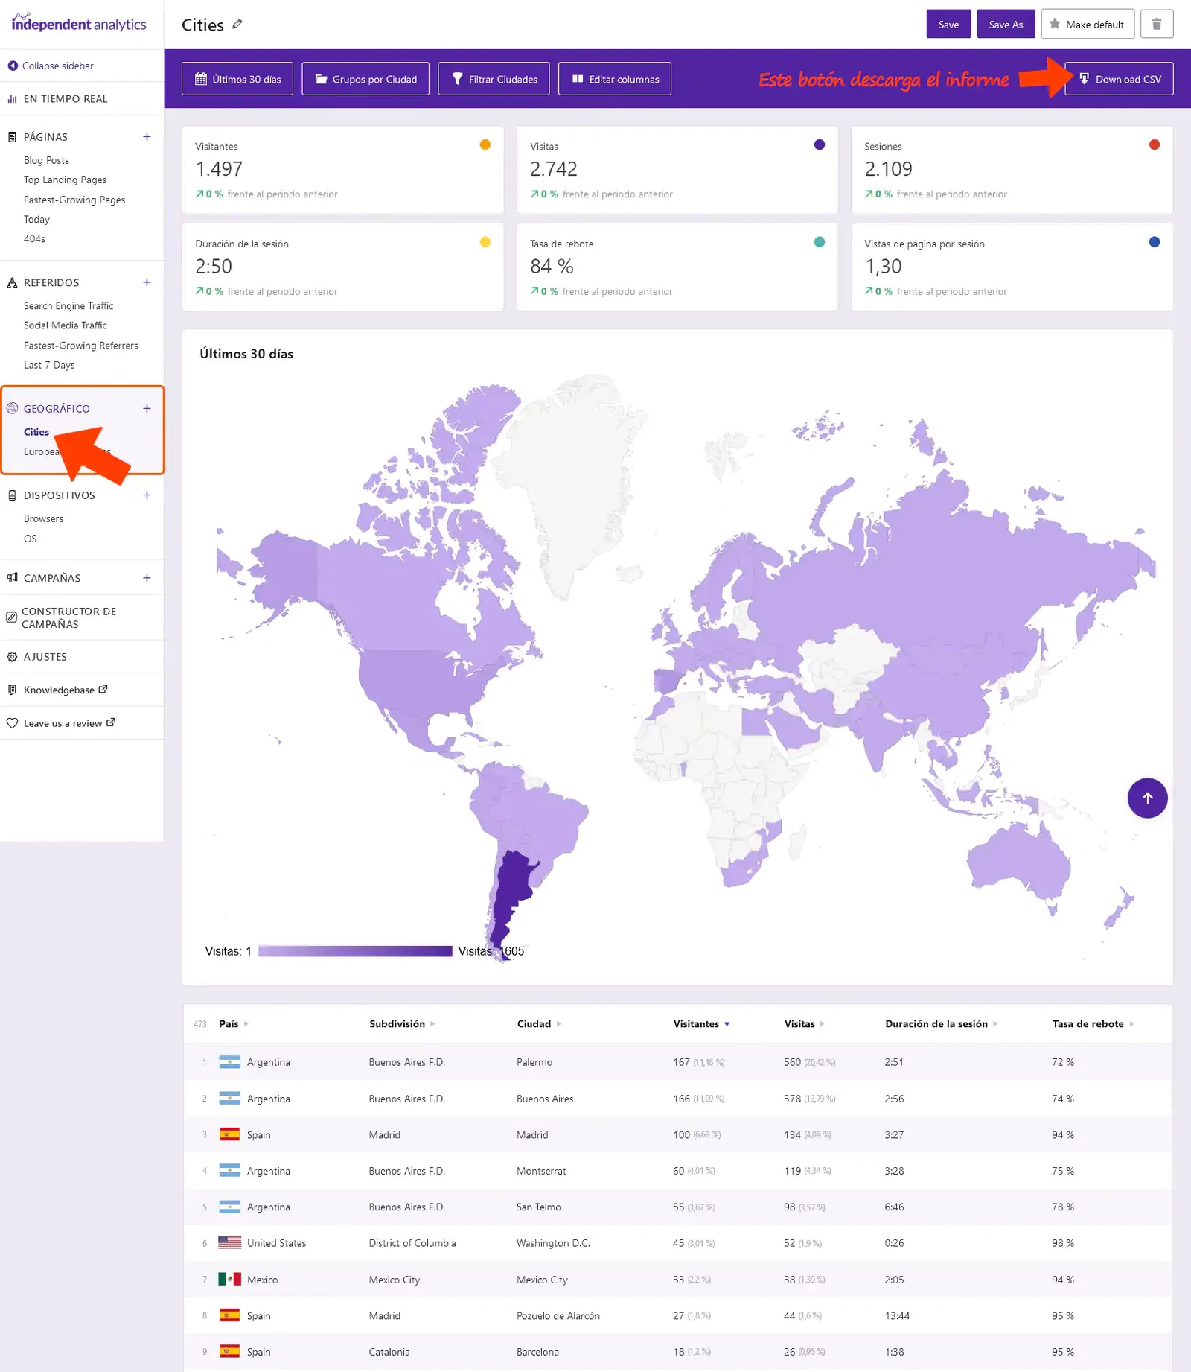
Task: Toggle the Sesiones red chart dot
Action: [1155, 144]
